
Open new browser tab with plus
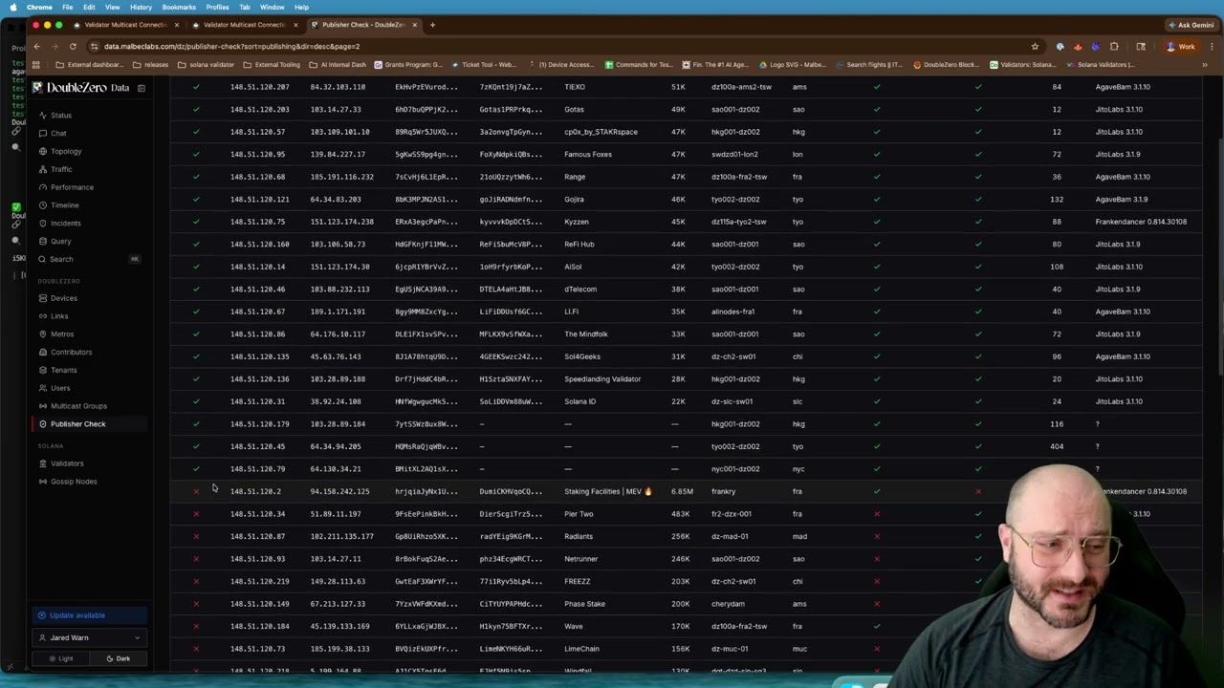click(432, 25)
